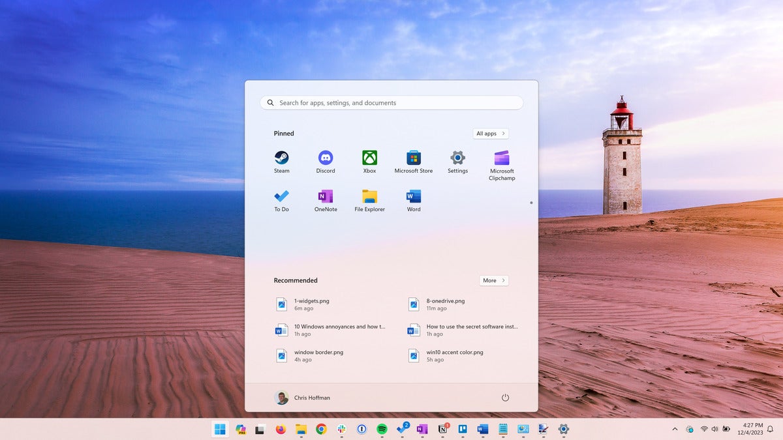Image resolution: width=783 pixels, height=440 pixels.
Task: Open Control Panel icon on the taskbar
Action: click(x=523, y=429)
